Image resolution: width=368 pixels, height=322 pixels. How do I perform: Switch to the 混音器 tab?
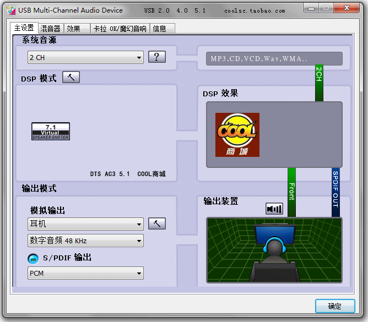click(x=51, y=29)
